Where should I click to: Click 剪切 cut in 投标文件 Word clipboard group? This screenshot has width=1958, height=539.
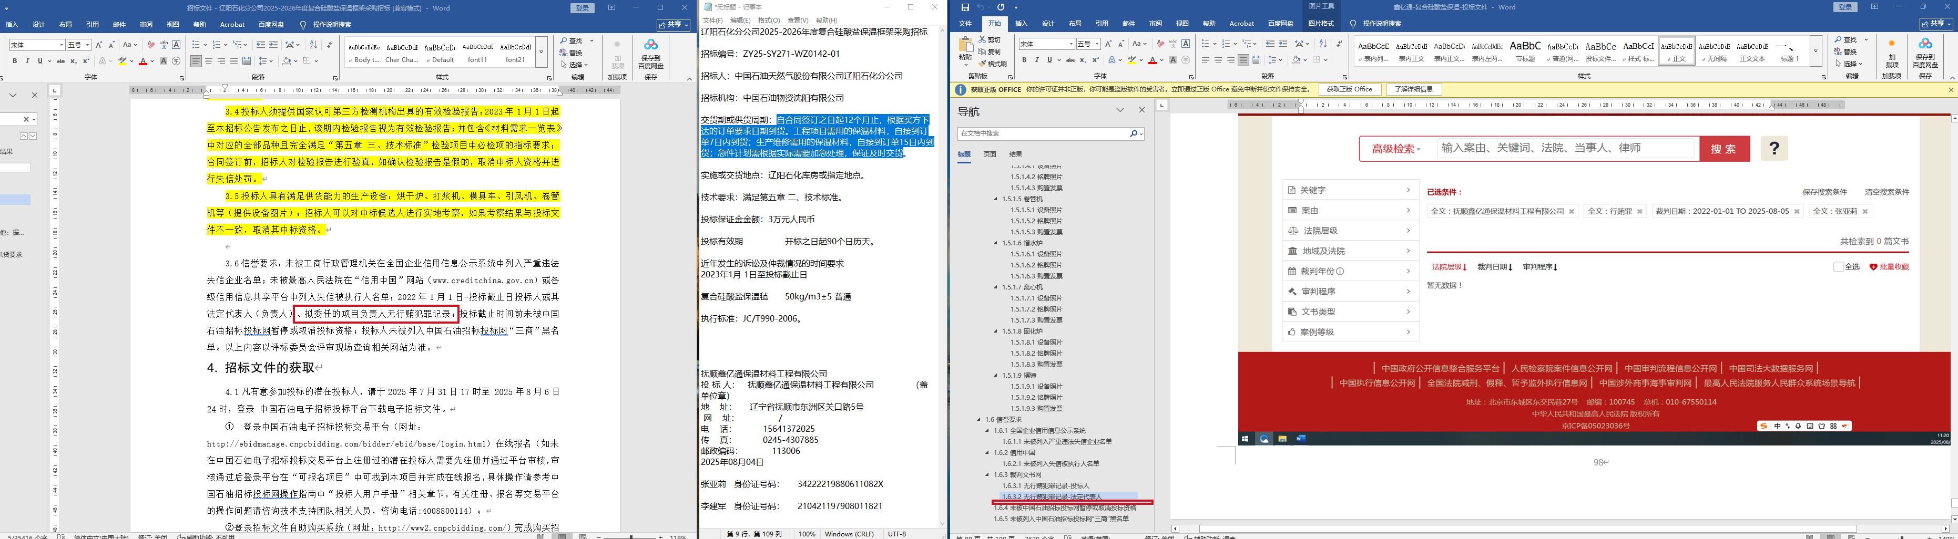pyautogui.click(x=991, y=39)
